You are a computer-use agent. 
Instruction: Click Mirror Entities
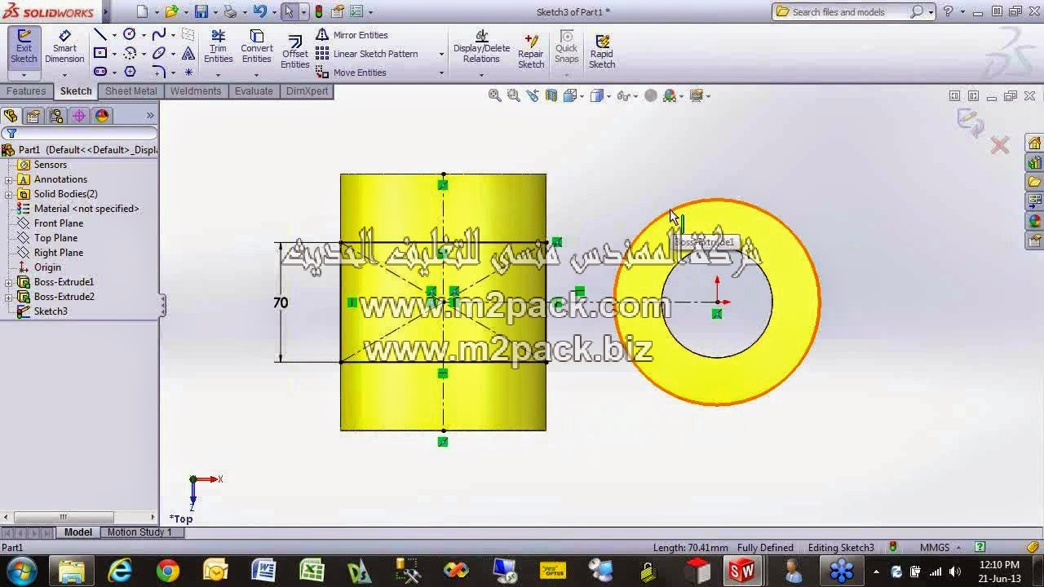coord(352,35)
